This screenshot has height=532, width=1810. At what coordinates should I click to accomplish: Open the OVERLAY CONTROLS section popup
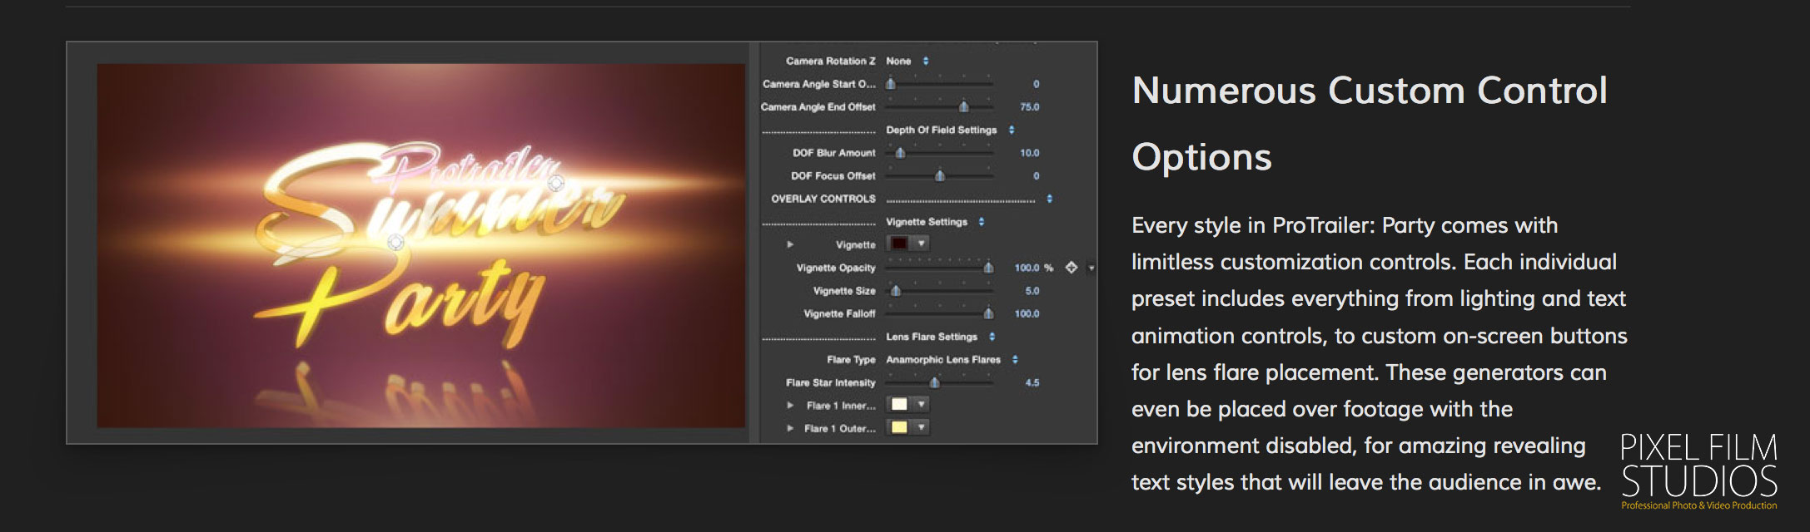pyautogui.click(x=1049, y=199)
